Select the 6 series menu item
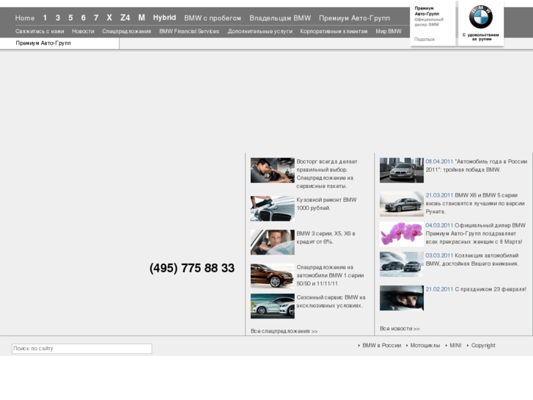 pos(84,18)
